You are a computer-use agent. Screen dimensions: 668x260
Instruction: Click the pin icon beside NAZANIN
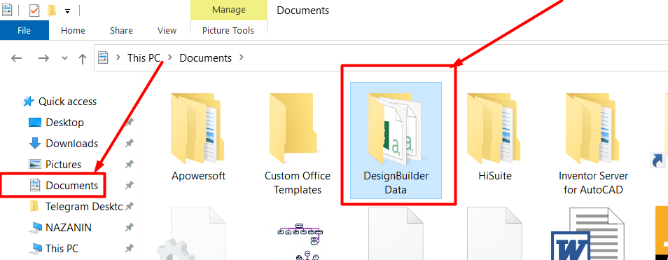click(x=129, y=228)
